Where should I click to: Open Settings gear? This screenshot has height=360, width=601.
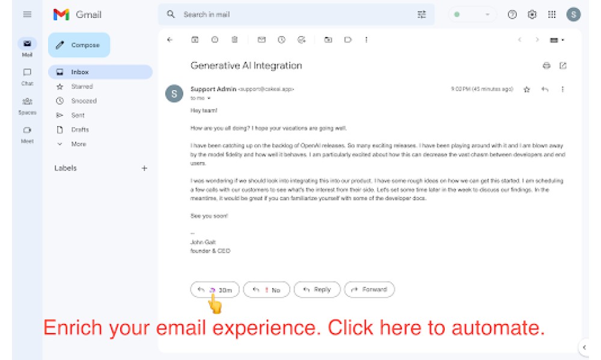(x=532, y=14)
